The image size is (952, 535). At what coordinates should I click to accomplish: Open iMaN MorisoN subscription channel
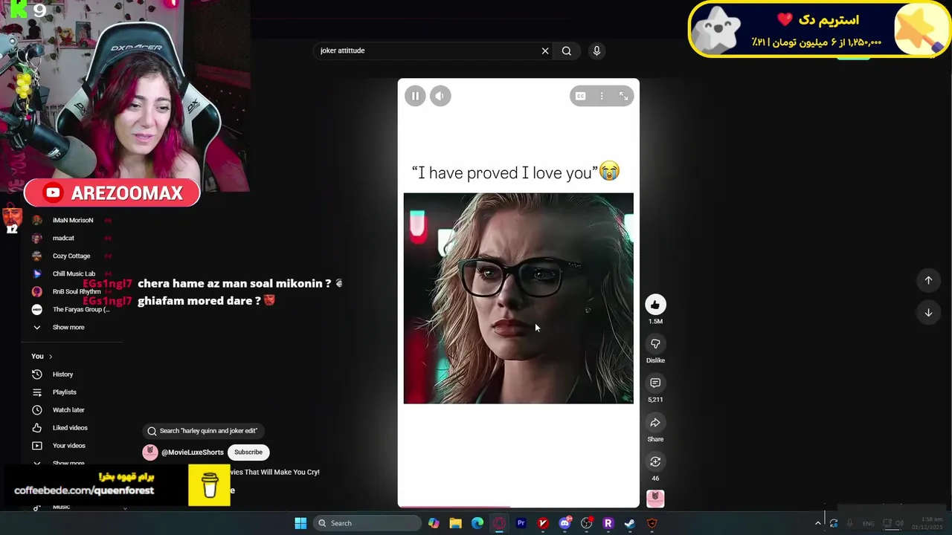(71, 221)
